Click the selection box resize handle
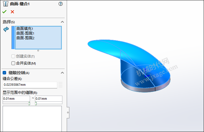This screenshot has height=132, width=204. point(38,51)
